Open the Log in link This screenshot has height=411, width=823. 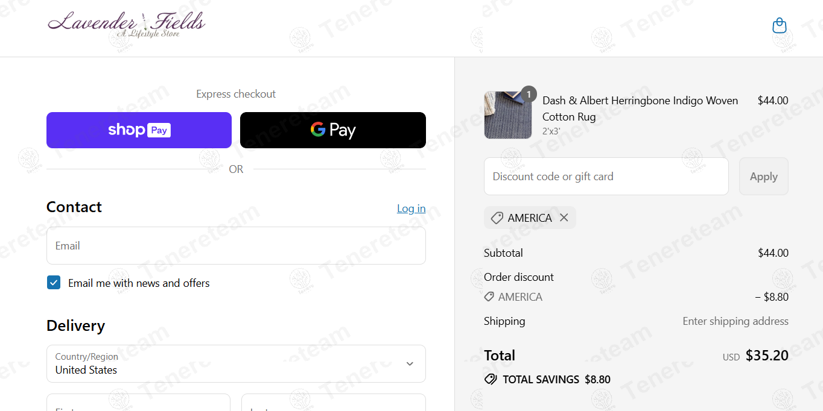coord(411,209)
